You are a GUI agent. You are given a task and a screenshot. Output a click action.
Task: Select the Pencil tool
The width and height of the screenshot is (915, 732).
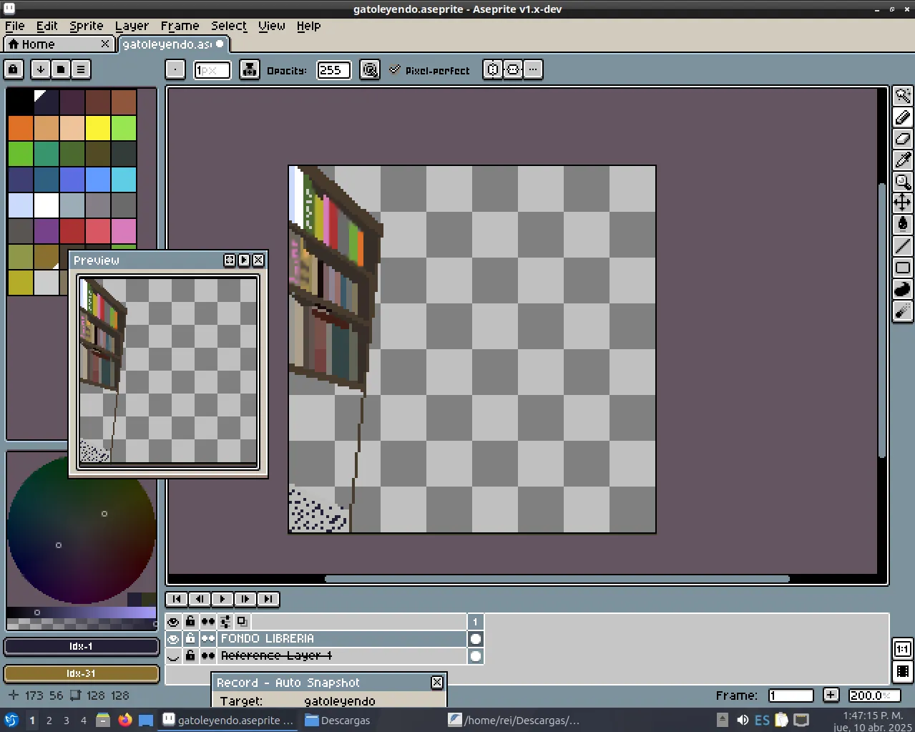click(x=903, y=117)
